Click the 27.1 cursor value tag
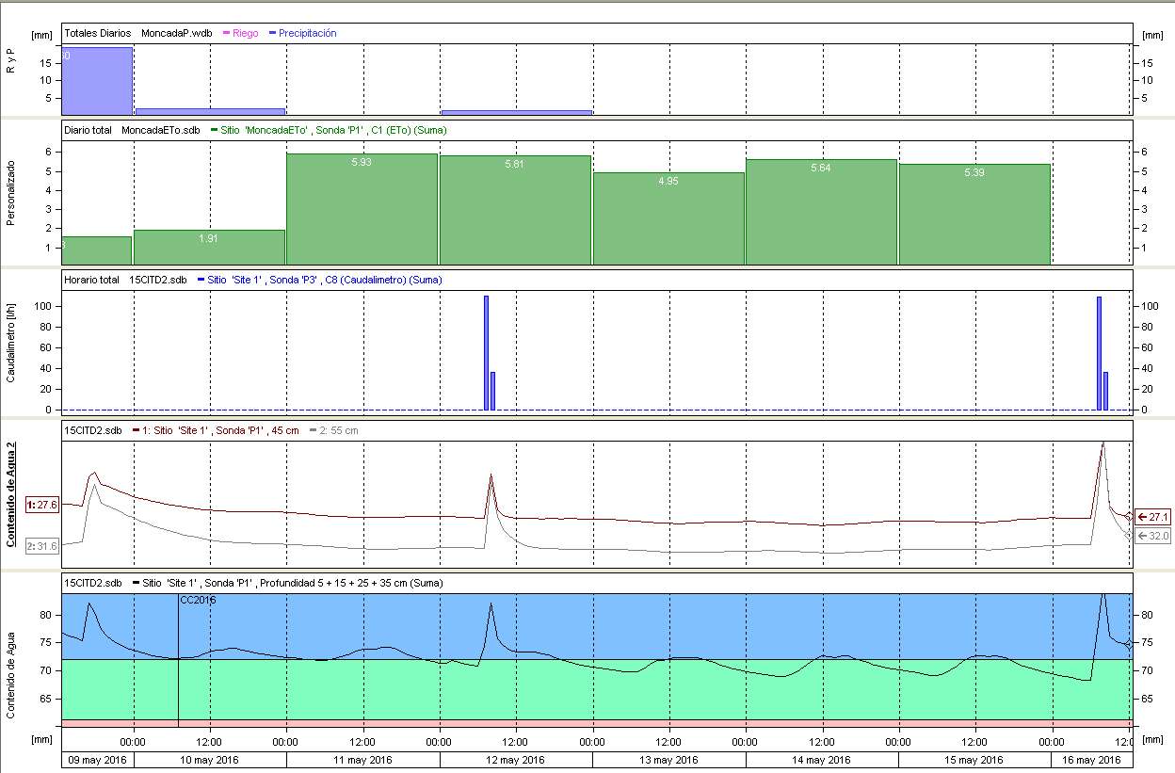Screen dimensions: 1175x773 [1153, 517]
